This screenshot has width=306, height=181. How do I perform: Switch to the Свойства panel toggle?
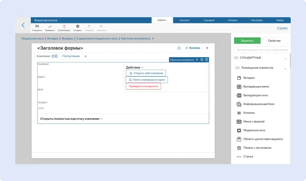tap(274, 41)
